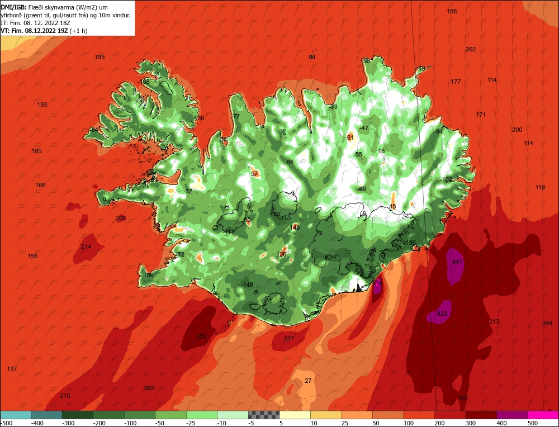Click the -500 legend scale label
This screenshot has height=427, width=559.
[6, 423]
